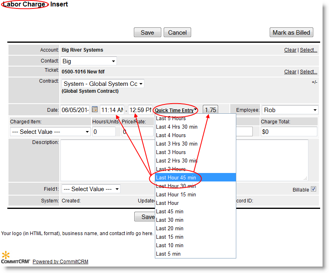Click Clear link in Account row
Image resolution: width=329 pixels, height=273 pixels.
point(290,50)
